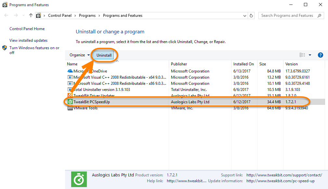Image resolution: width=328 pixels, height=189 pixels.
Task: Click the support link tweakbit.com/support/contact/
Action: 284,175
